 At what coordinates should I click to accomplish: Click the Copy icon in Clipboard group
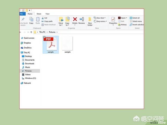[31, 19]
